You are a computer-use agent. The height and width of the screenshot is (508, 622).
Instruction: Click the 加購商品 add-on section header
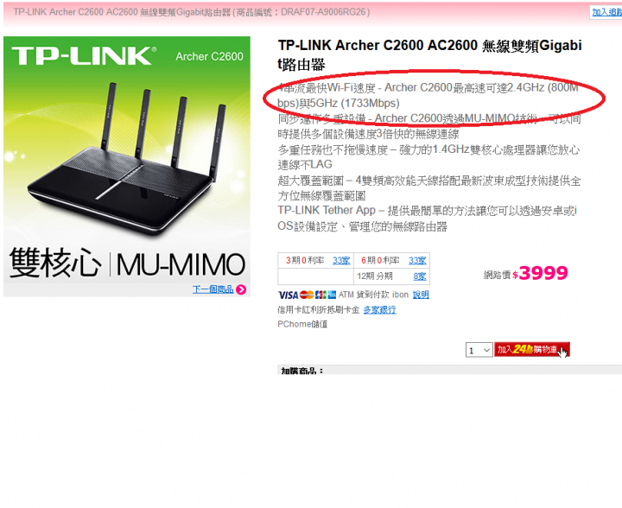pos(302,371)
